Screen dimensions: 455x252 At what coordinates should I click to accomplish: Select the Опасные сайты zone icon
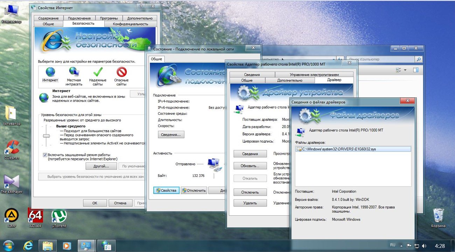point(121,72)
